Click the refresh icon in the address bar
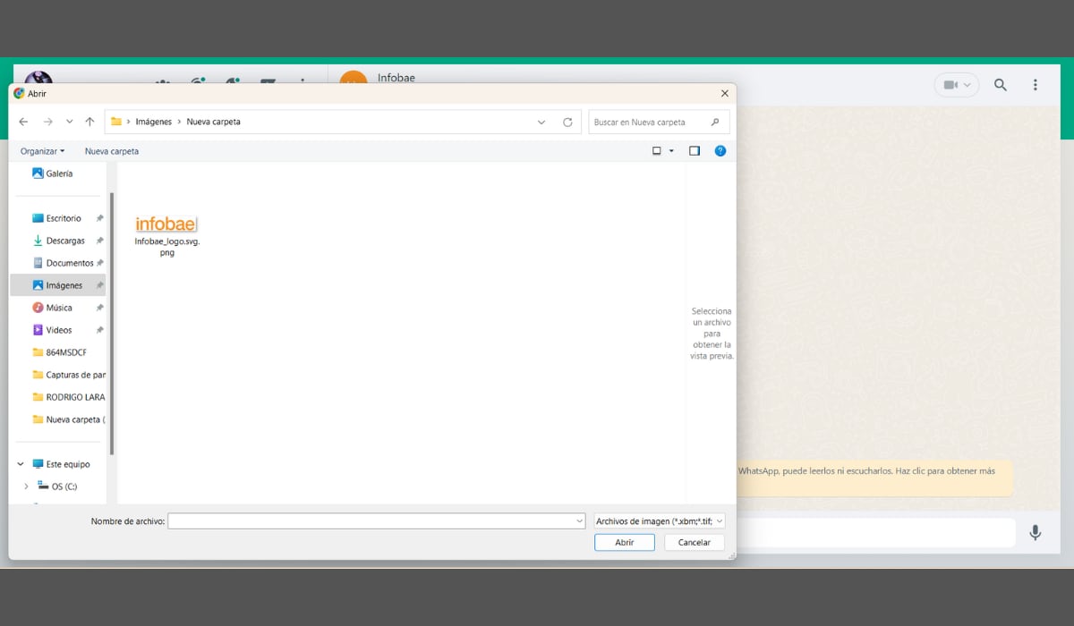The image size is (1074, 626). 567,123
